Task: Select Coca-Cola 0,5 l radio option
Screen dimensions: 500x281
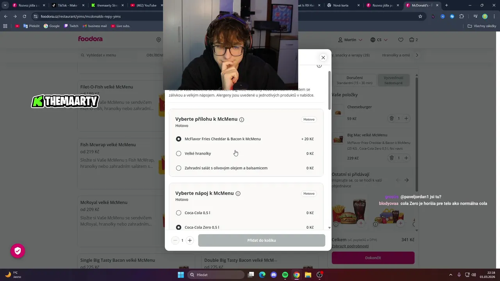Action: pos(179,213)
